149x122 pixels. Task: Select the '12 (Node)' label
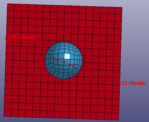tap(133, 83)
